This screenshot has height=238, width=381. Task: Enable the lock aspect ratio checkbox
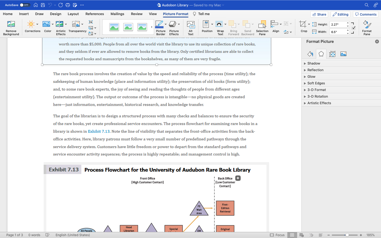click(354, 28)
